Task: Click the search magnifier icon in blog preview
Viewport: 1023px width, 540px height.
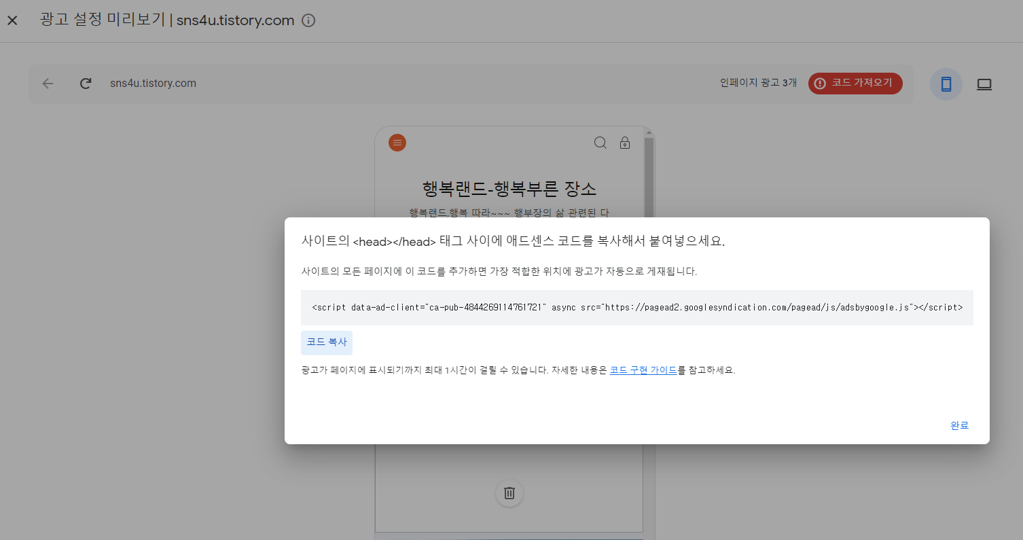Action: [600, 143]
